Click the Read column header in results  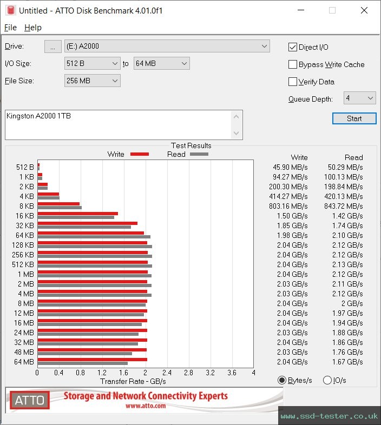click(353, 157)
